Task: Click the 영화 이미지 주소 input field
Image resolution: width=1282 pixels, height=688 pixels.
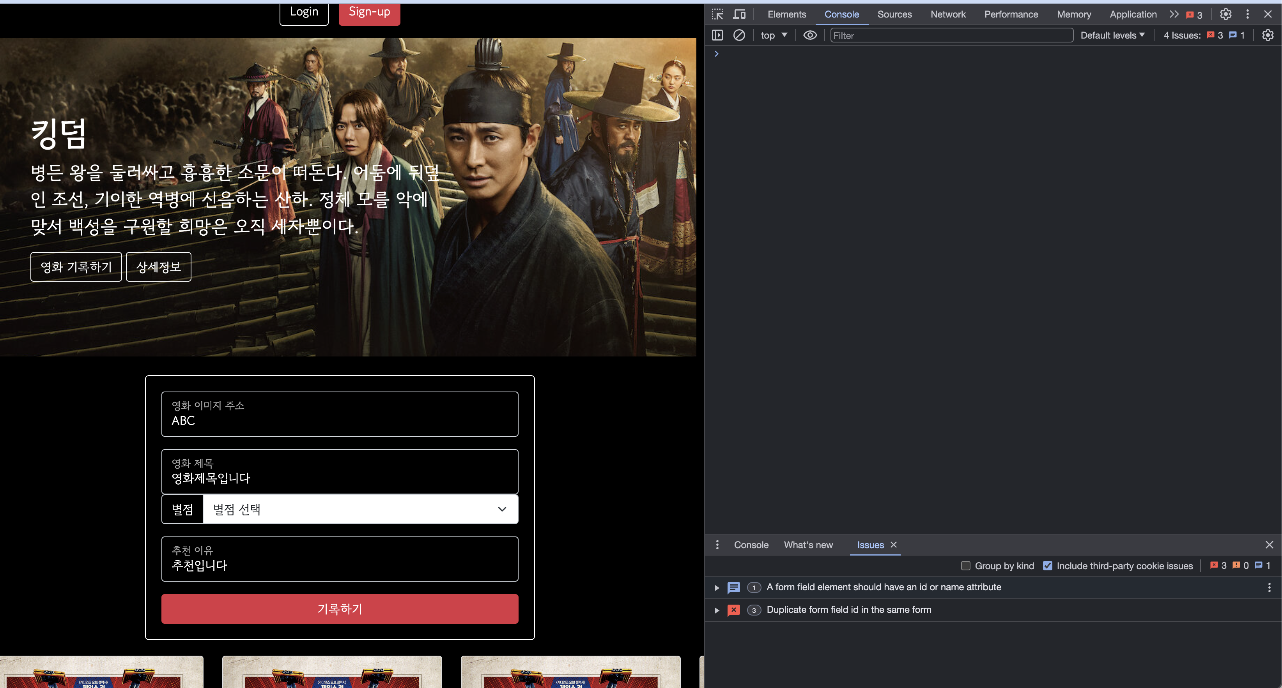Action: [340, 414]
